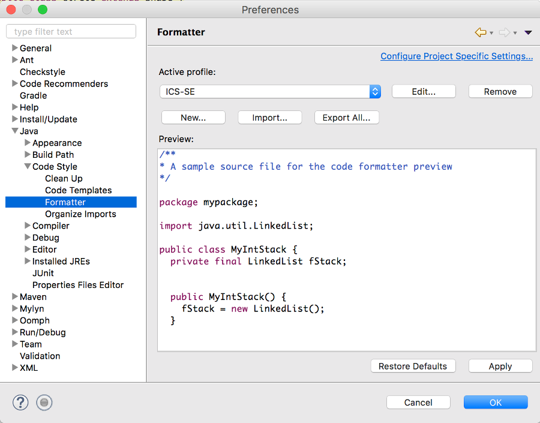Screen dimensions: 540x423
Task: Expand the Maven tree node
Action: (x=14, y=296)
